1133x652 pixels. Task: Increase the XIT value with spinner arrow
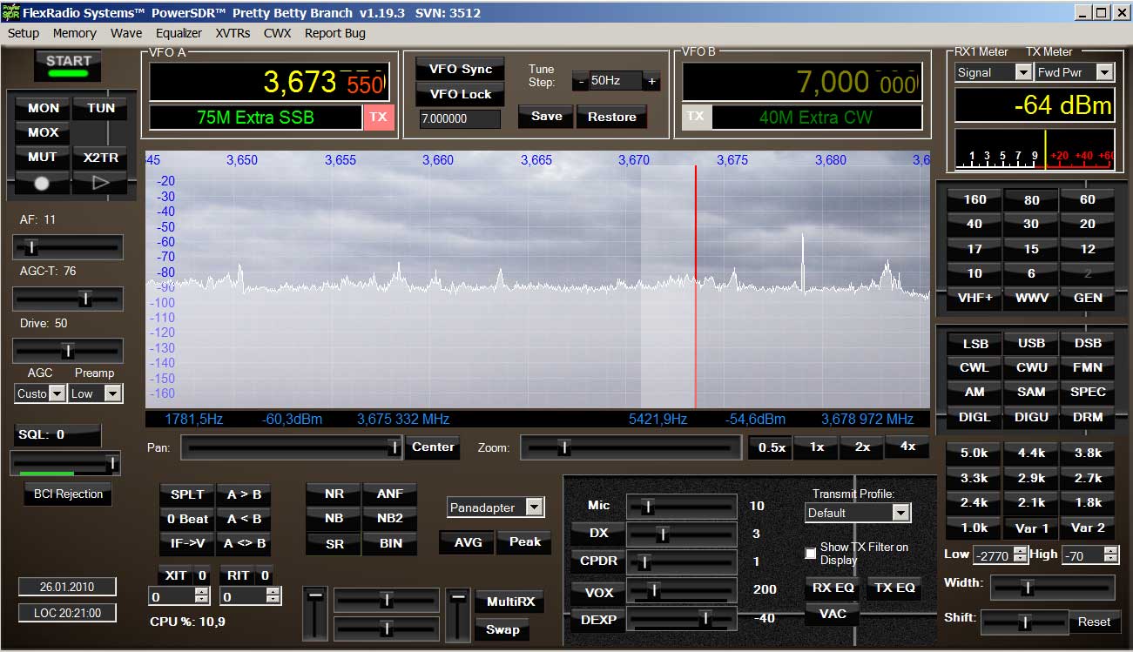click(202, 592)
